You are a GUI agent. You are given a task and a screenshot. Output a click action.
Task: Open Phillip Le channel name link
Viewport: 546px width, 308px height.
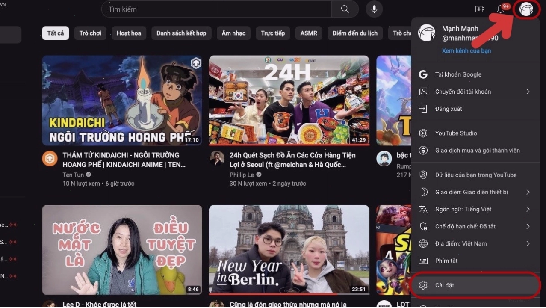click(x=242, y=175)
